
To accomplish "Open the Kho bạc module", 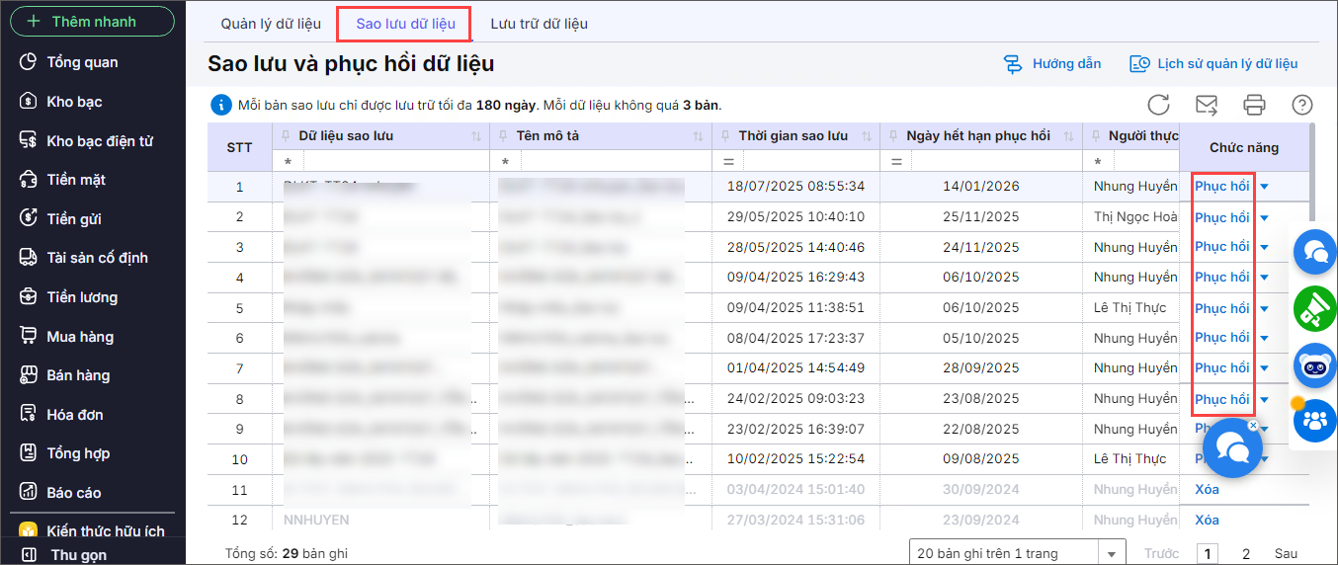I will coord(74,102).
